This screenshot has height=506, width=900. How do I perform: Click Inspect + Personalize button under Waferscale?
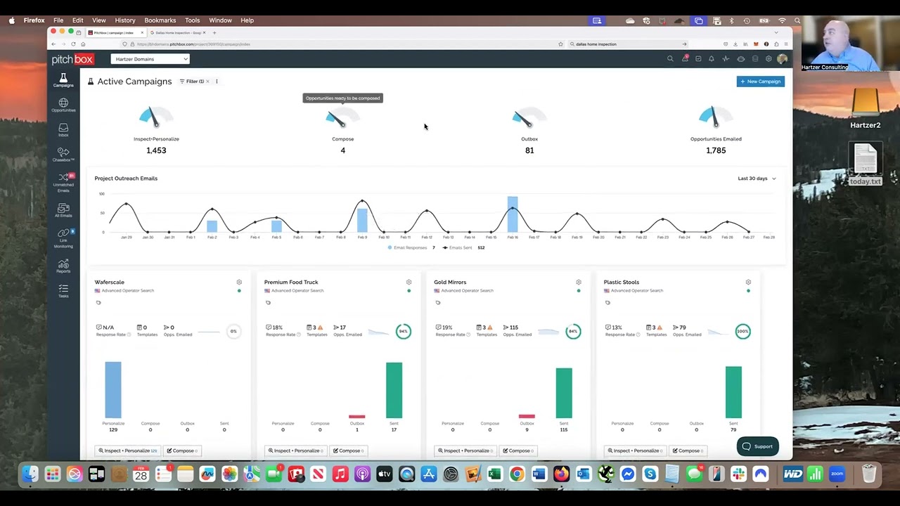pos(127,450)
